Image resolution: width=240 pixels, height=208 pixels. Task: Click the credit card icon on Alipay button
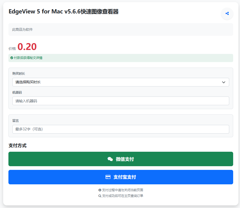click(x=108, y=177)
